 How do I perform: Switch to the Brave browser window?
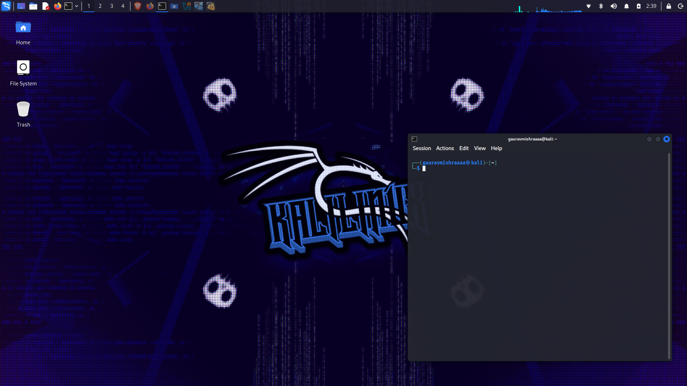click(138, 6)
